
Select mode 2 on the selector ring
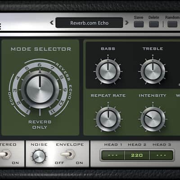pos(18,103)
